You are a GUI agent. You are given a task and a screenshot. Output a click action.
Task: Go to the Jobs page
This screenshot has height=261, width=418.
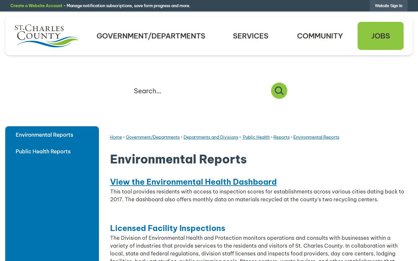pyautogui.click(x=380, y=36)
